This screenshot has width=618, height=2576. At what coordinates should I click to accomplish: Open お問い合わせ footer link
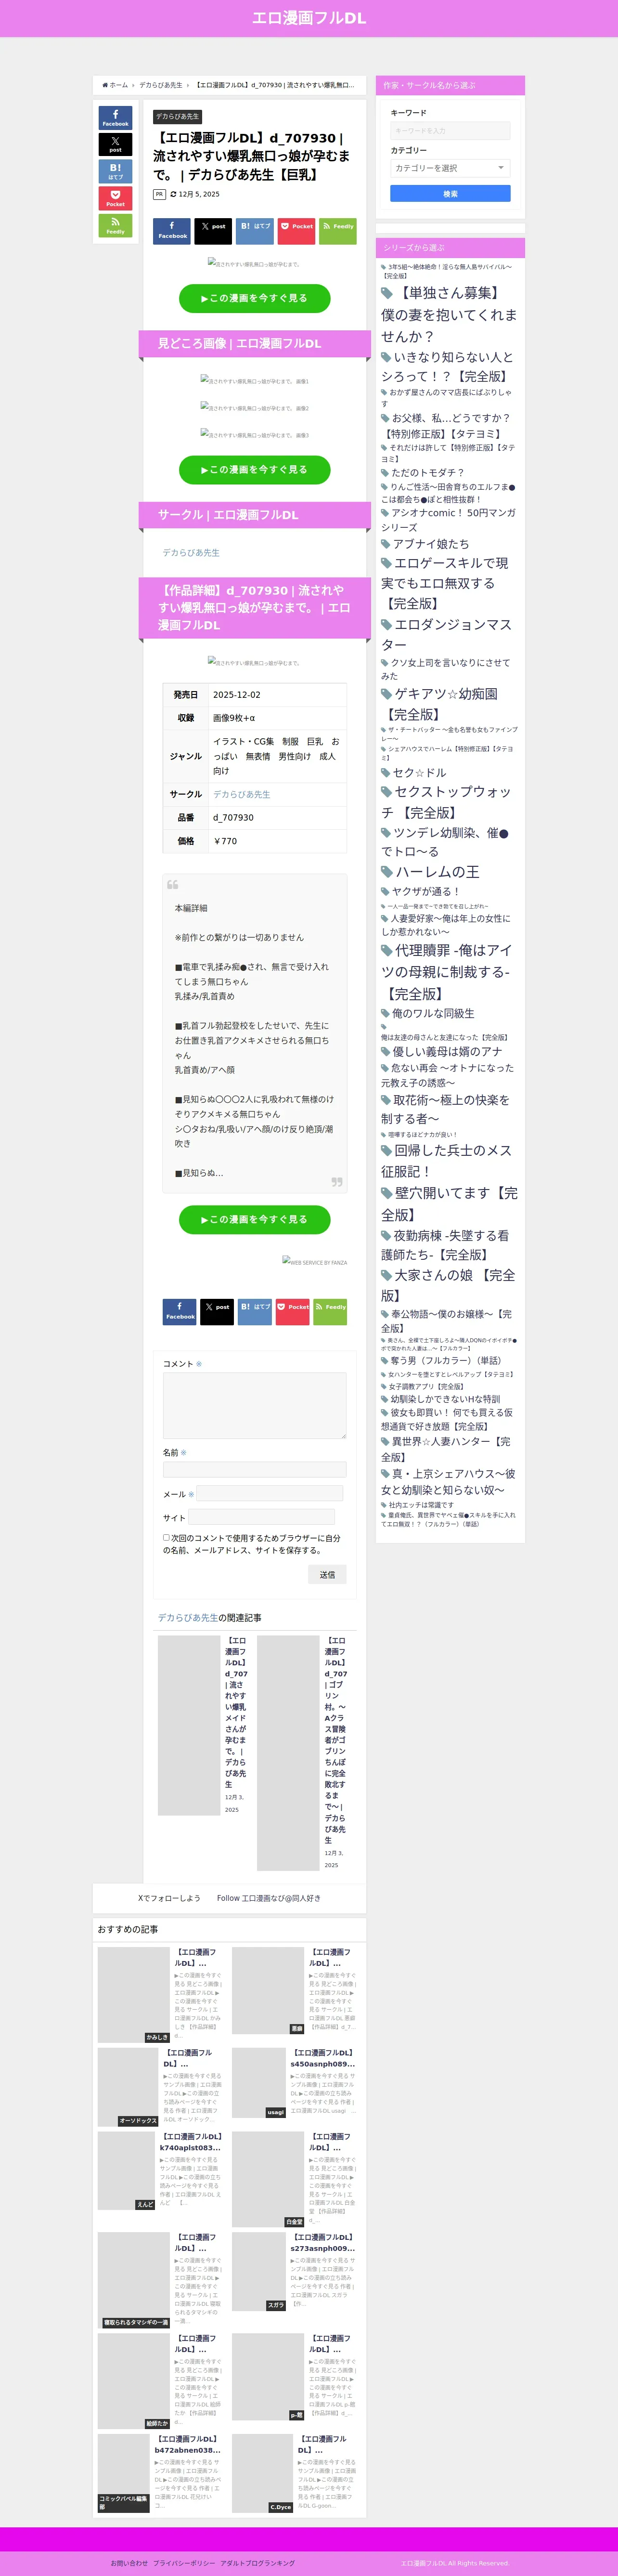(x=129, y=2563)
